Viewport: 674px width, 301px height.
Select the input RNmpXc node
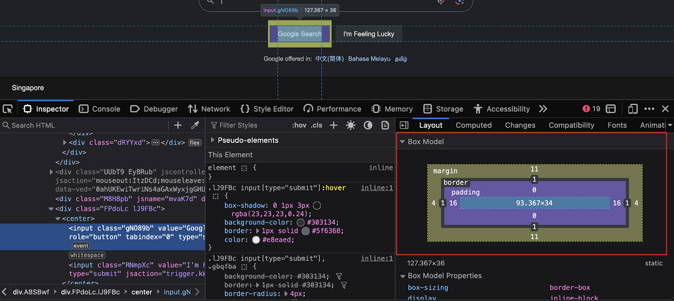(137, 269)
